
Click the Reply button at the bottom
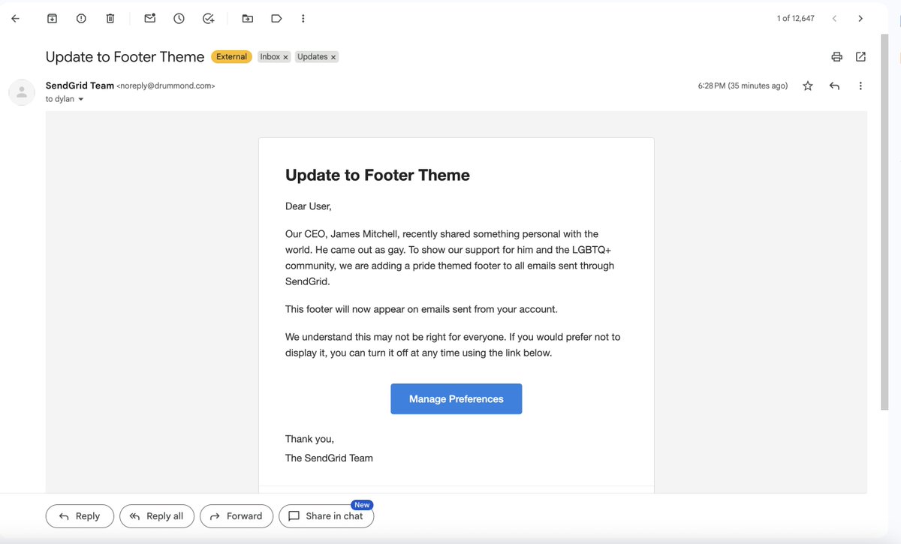point(80,516)
